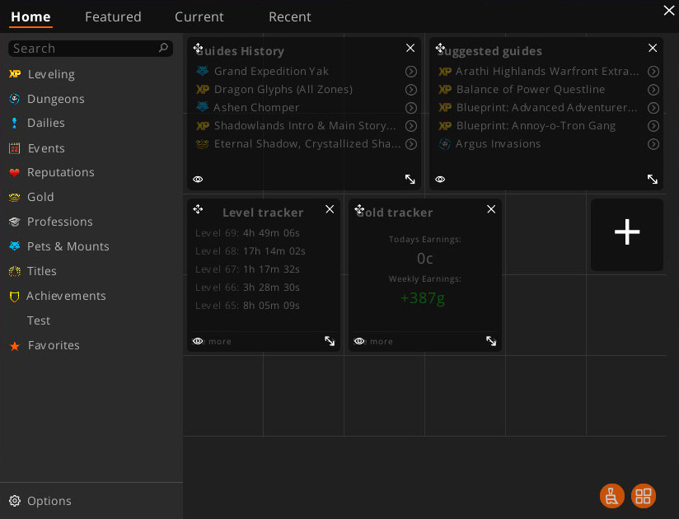The image size is (679, 519).
Task: Click Level 69: 4h 49m 06s entry
Action: tap(247, 233)
